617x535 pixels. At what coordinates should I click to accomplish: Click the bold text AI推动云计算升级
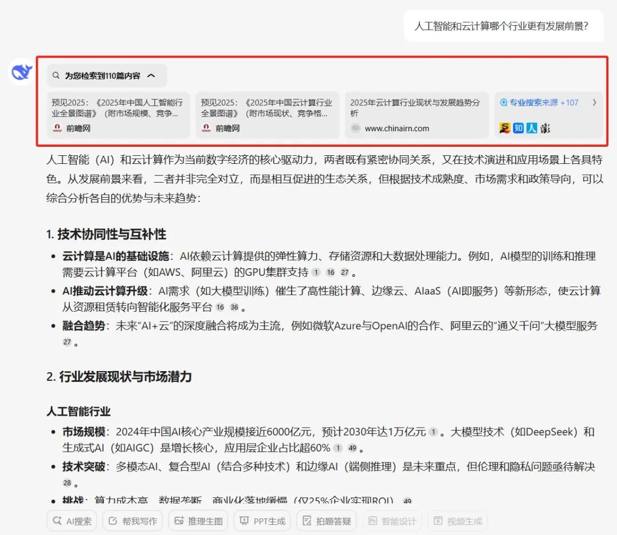pos(105,291)
